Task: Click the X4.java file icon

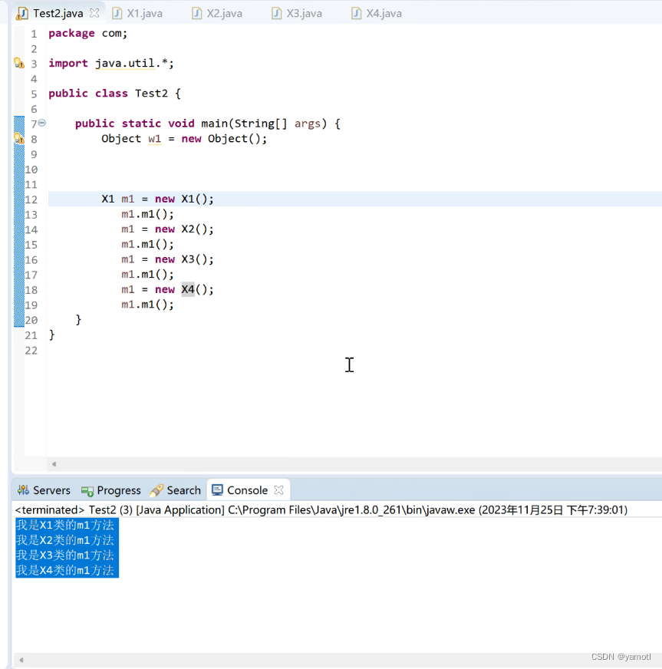Action: point(356,13)
